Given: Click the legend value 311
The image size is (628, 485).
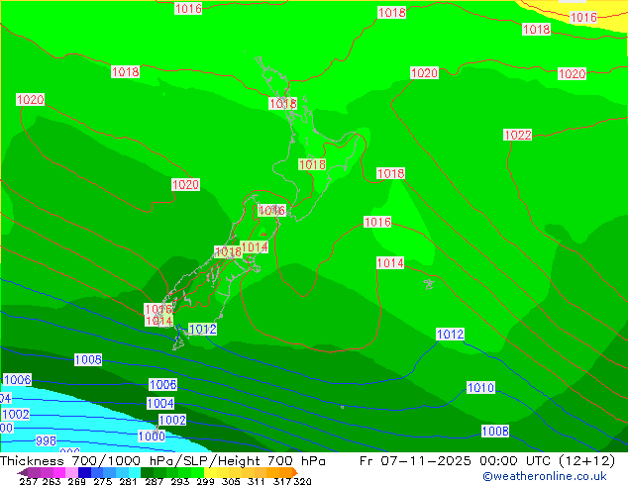Looking at the screenshot, I should [x=257, y=481].
